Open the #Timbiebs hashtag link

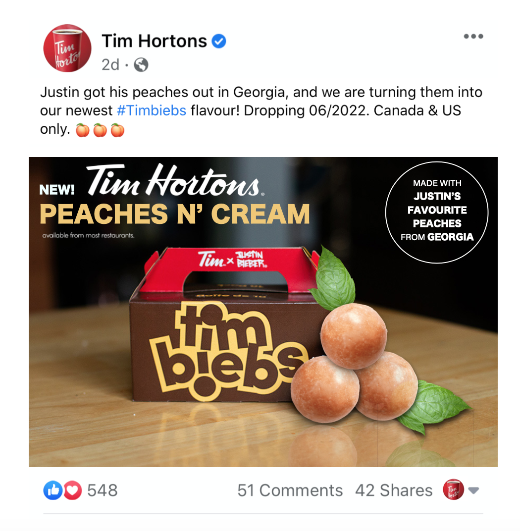(x=152, y=110)
